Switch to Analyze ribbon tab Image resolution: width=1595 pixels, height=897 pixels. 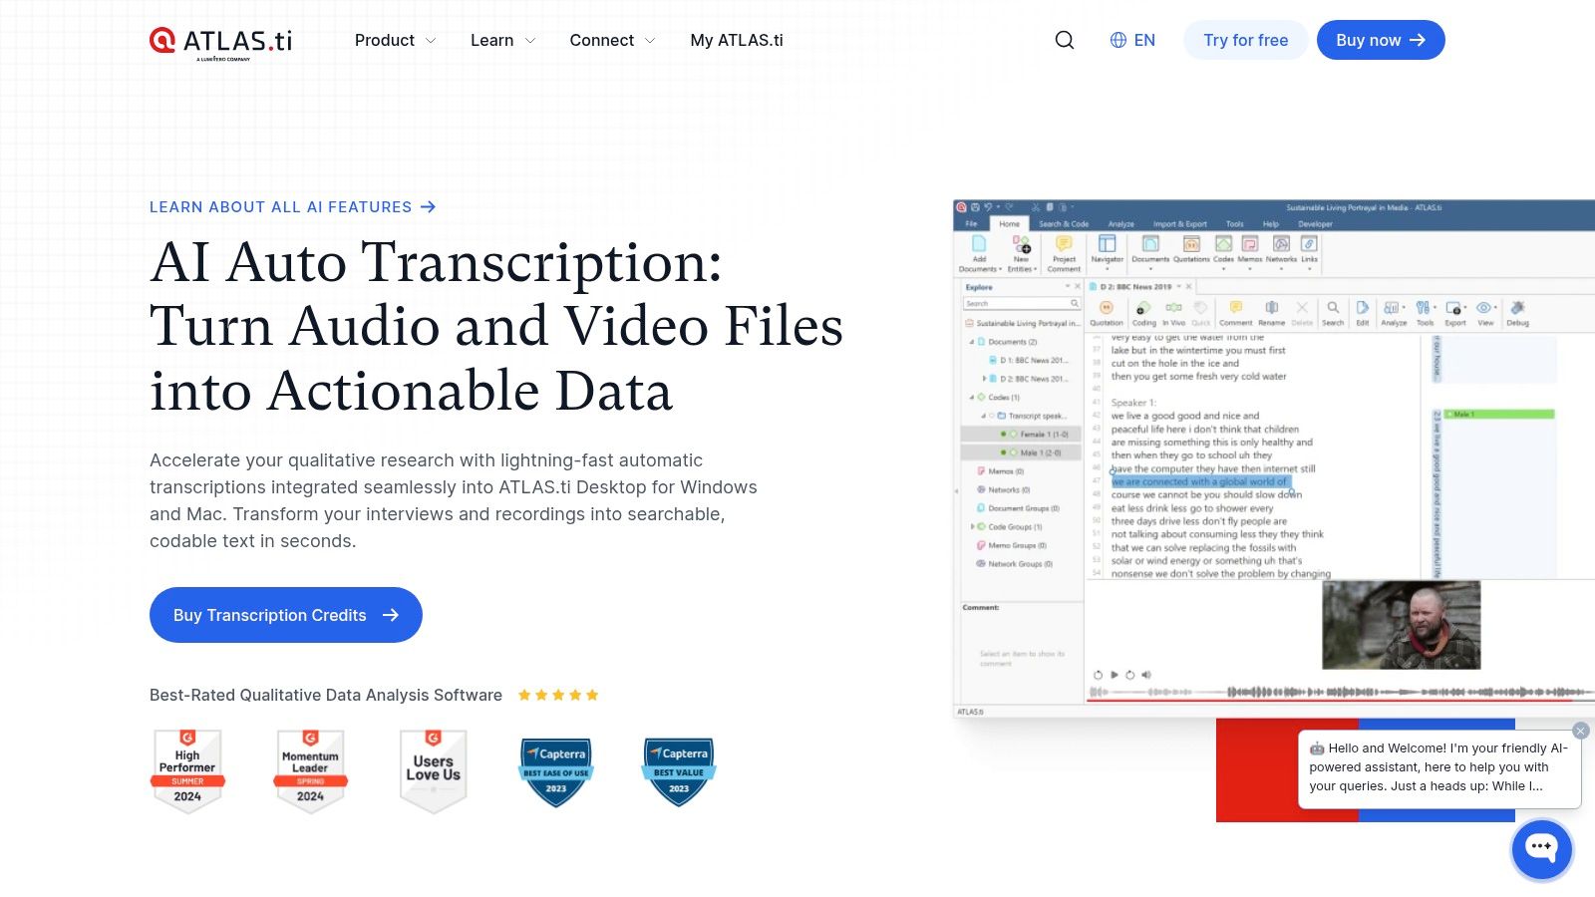[x=1121, y=224]
